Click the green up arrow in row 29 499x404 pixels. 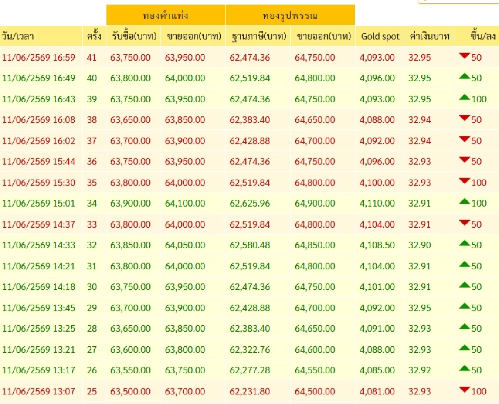point(464,306)
